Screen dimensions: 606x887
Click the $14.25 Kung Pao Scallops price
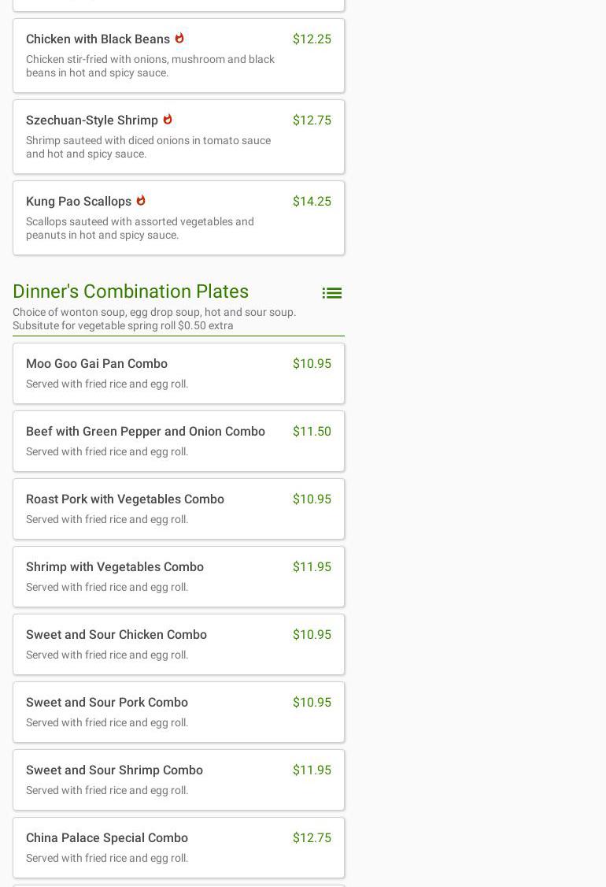312,202
